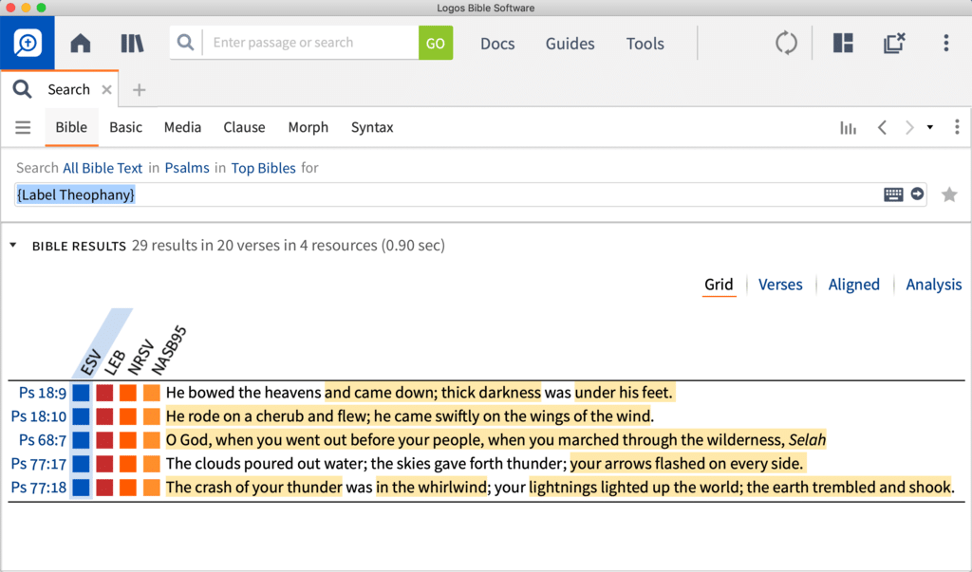The height and width of the screenshot is (572, 972).
Task: Change the Top Bibles resource selection
Action: click(264, 168)
